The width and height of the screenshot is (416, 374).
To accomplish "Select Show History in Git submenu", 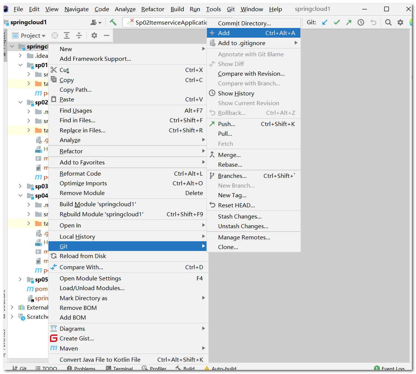I will tap(253, 94).
